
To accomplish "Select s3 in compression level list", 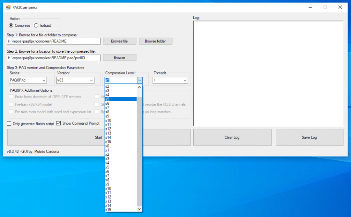I will tap(121, 91).
